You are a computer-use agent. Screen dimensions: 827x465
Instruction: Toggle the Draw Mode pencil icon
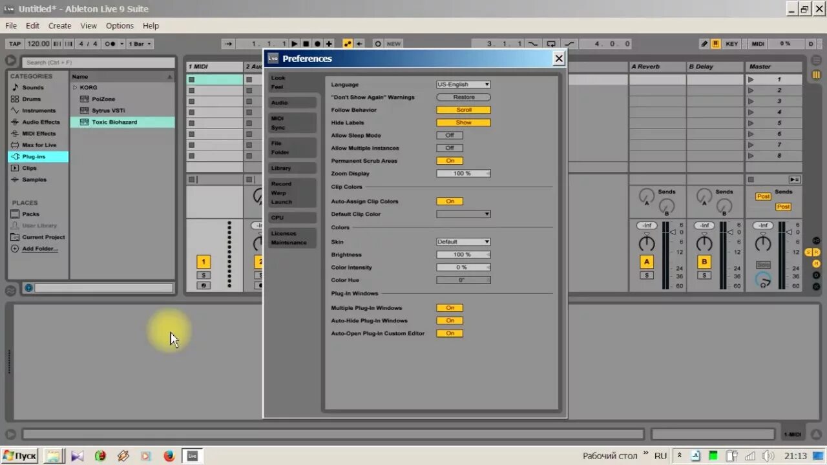[x=704, y=44]
